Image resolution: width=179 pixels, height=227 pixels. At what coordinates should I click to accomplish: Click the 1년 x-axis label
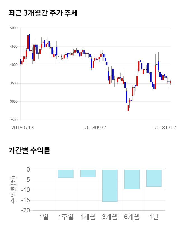154,217
